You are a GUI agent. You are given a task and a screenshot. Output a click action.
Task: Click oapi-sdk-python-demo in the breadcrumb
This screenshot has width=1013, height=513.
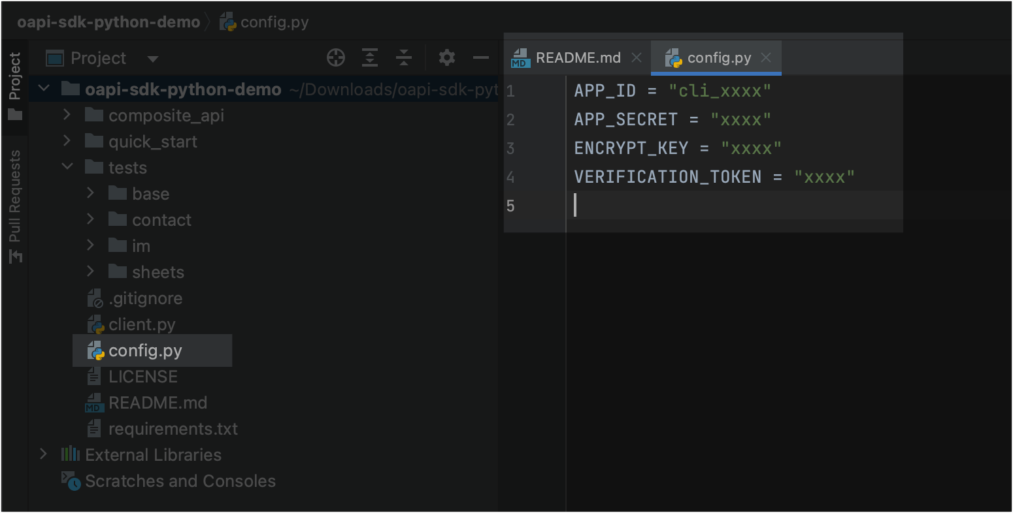click(108, 22)
